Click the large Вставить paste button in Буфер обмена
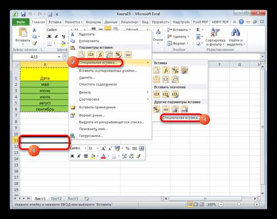277x219 pixels. [23, 36]
